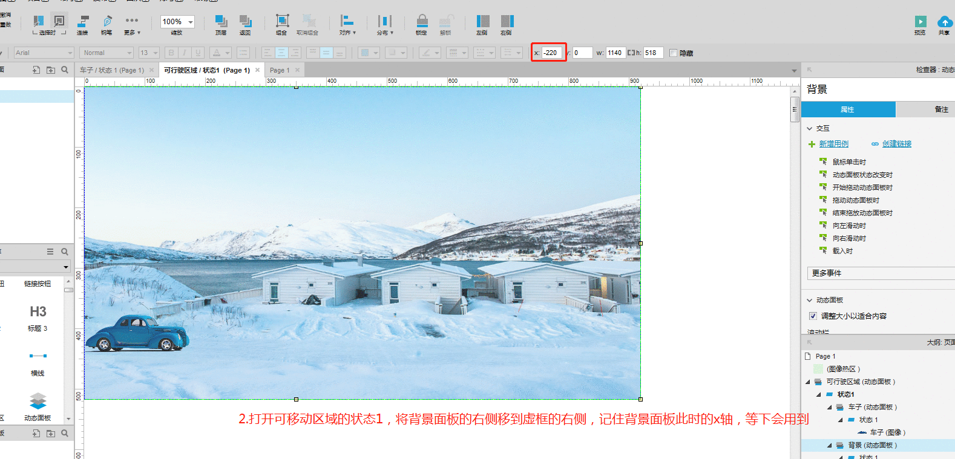This screenshot has height=459, width=955.
Task: Click the 新增用例 add case link
Action: click(x=834, y=144)
